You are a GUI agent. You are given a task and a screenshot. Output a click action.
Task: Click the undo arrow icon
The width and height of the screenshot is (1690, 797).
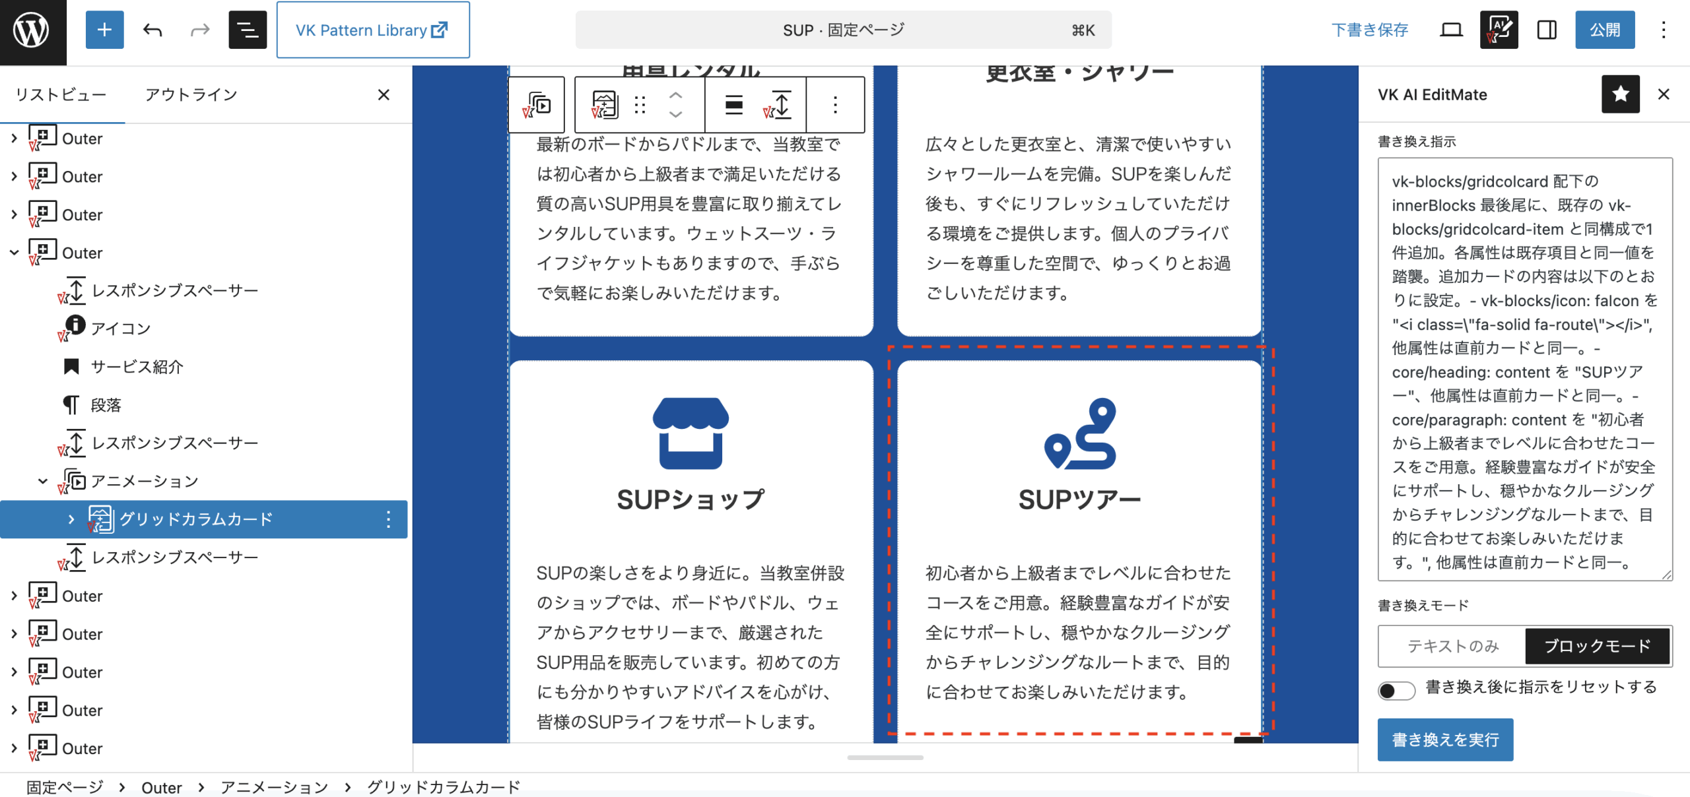[152, 30]
